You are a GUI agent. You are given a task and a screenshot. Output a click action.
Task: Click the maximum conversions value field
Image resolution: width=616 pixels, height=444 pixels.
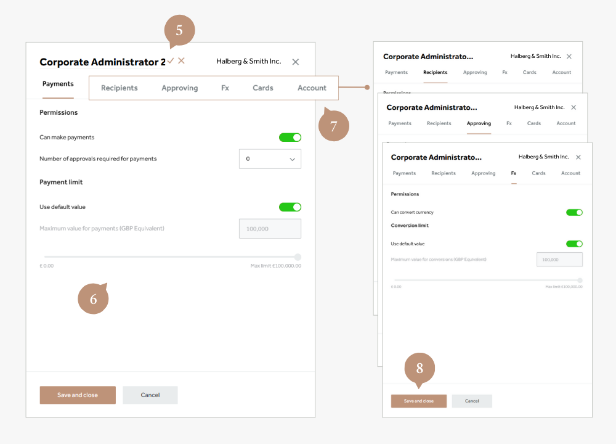559,260
